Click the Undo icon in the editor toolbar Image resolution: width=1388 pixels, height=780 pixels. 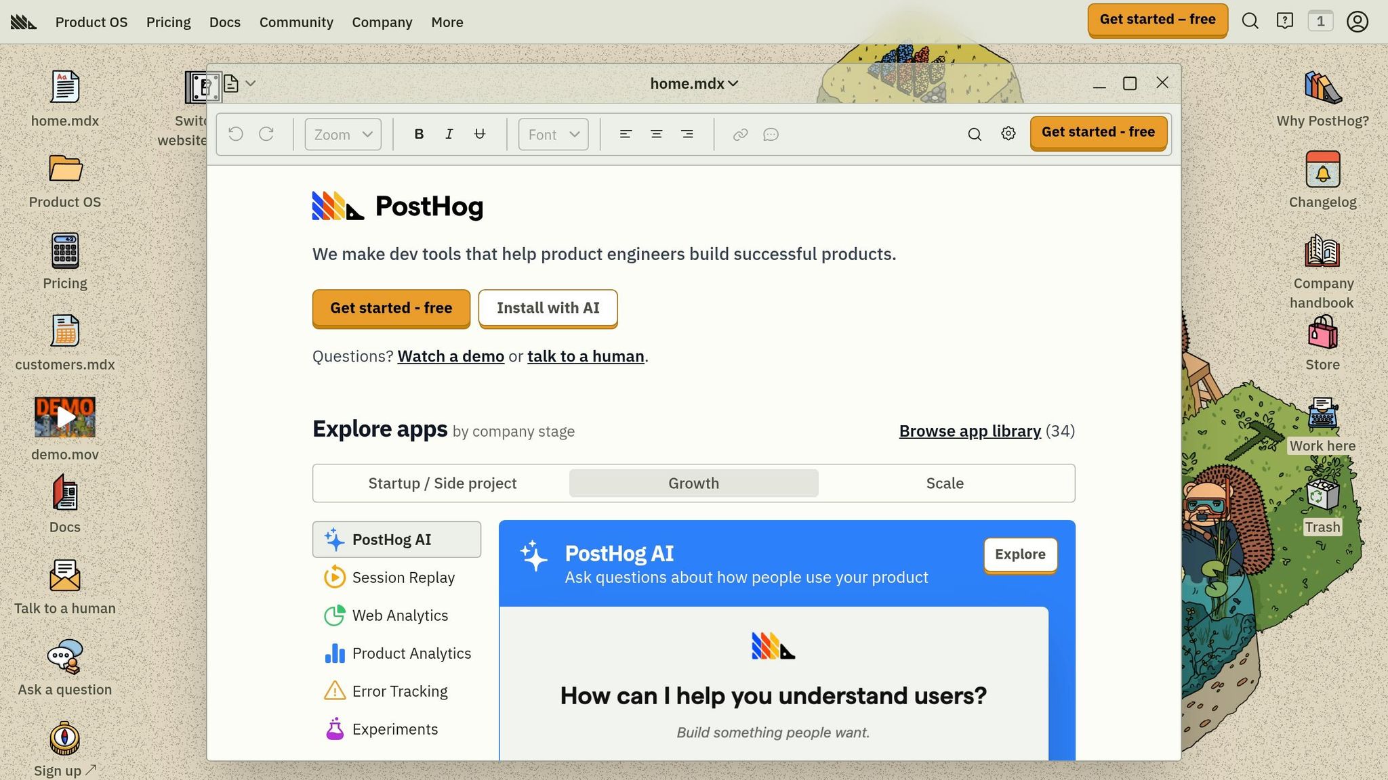click(234, 133)
